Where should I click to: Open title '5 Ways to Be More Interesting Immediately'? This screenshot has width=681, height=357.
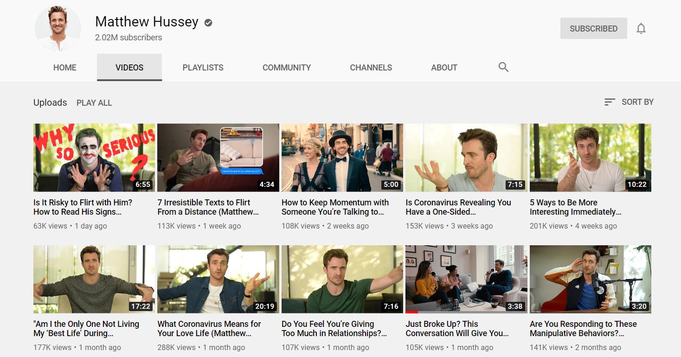coord(576,207)
